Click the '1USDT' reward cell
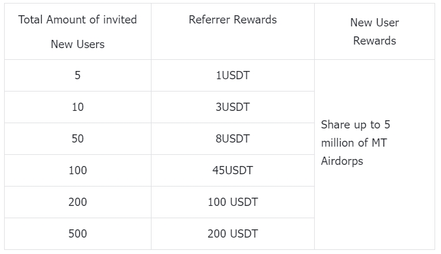This screenshot has width=441, height=254. pos(233,76)
